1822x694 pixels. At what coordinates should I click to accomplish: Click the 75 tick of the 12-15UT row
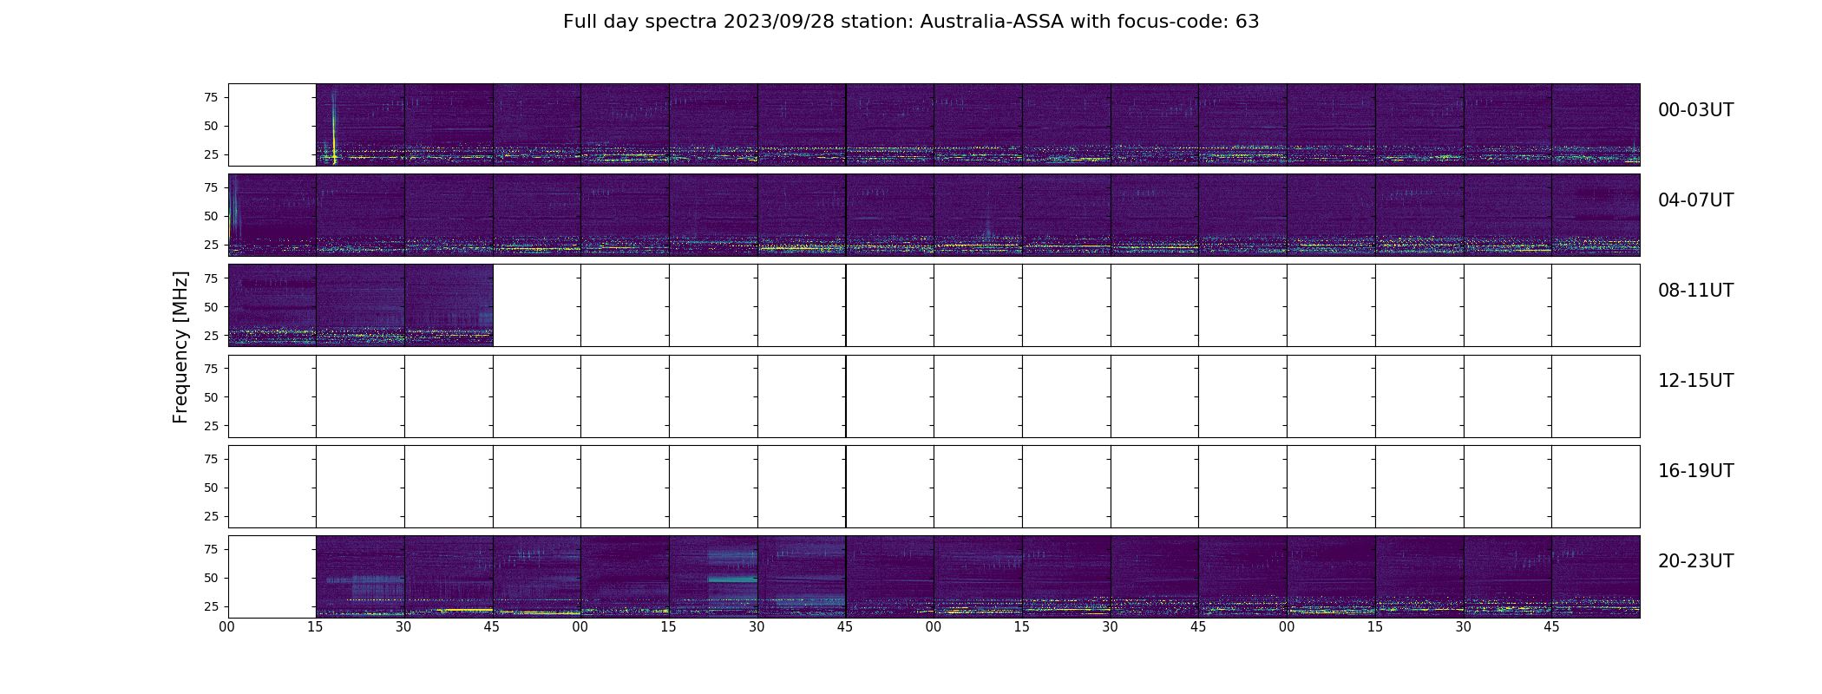coord(211,368)
